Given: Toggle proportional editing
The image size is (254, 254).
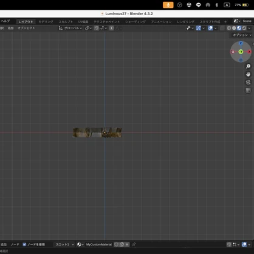Looking at the screenshot, I should click(112, 28).
